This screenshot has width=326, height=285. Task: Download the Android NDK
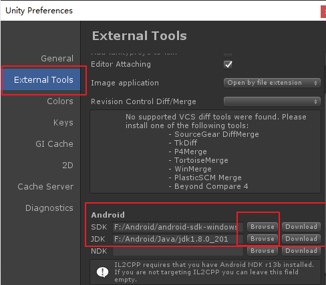[x=301, y=251]
